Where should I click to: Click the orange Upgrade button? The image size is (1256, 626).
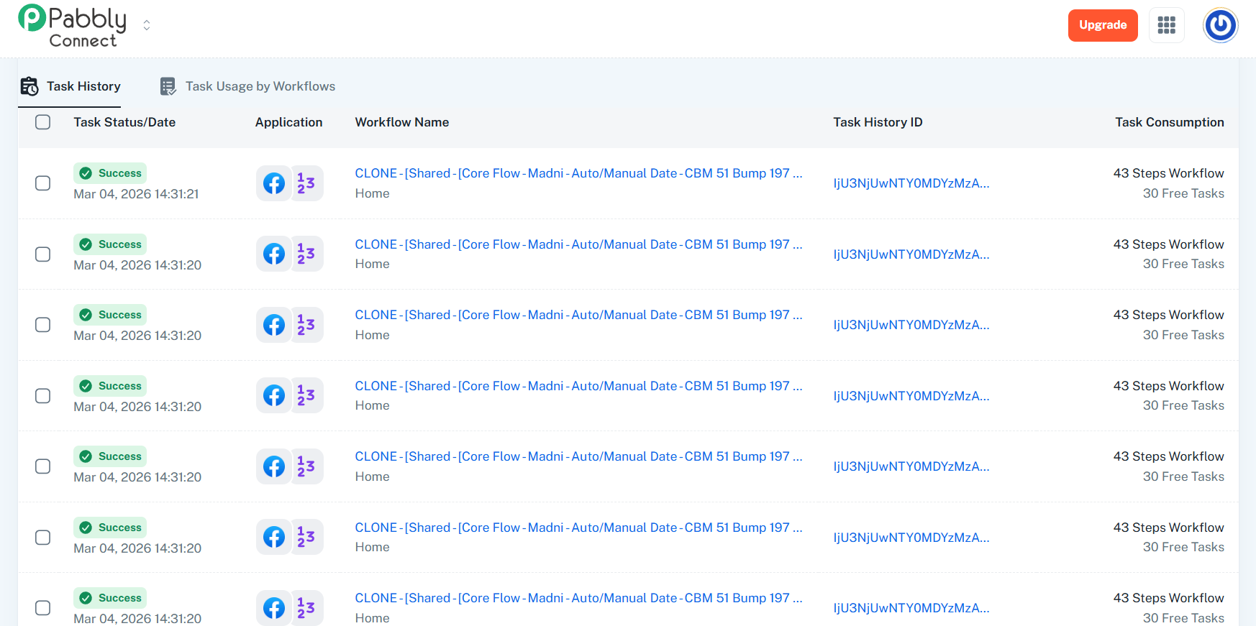pyautogui.click(x=1102, y=25)
